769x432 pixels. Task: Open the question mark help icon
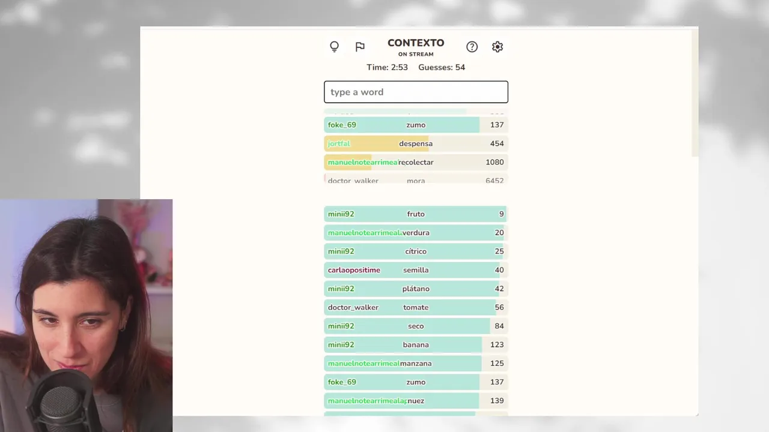click(472, 47)
